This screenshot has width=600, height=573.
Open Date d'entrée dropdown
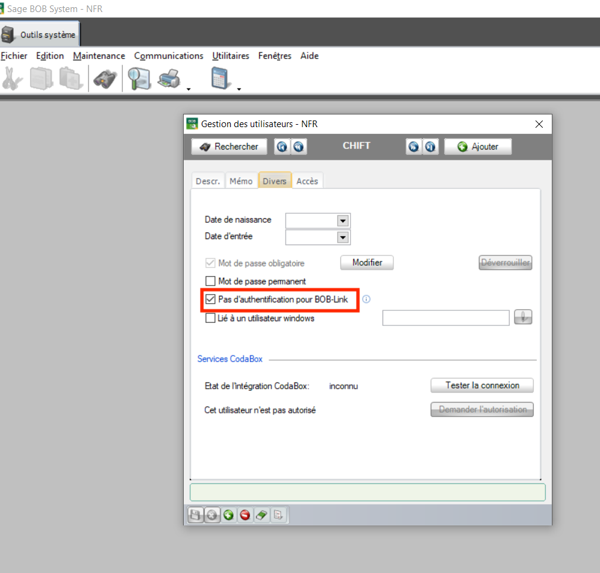[343, 237]
